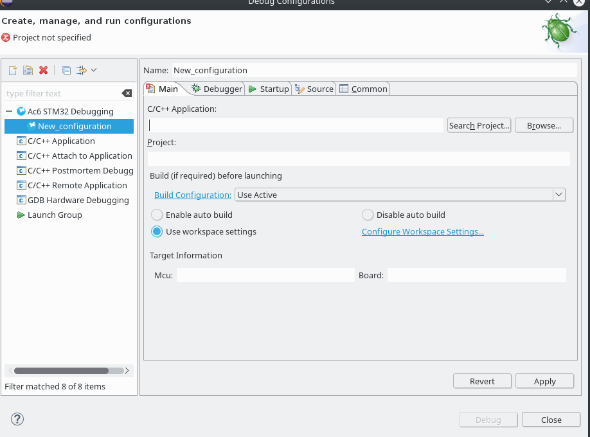The image size is (590, 437).
Task: Click the Search Project button
Action: click(x=479, y=125)
